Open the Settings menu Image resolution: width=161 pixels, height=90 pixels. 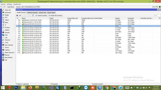click(x=10, y=4)
